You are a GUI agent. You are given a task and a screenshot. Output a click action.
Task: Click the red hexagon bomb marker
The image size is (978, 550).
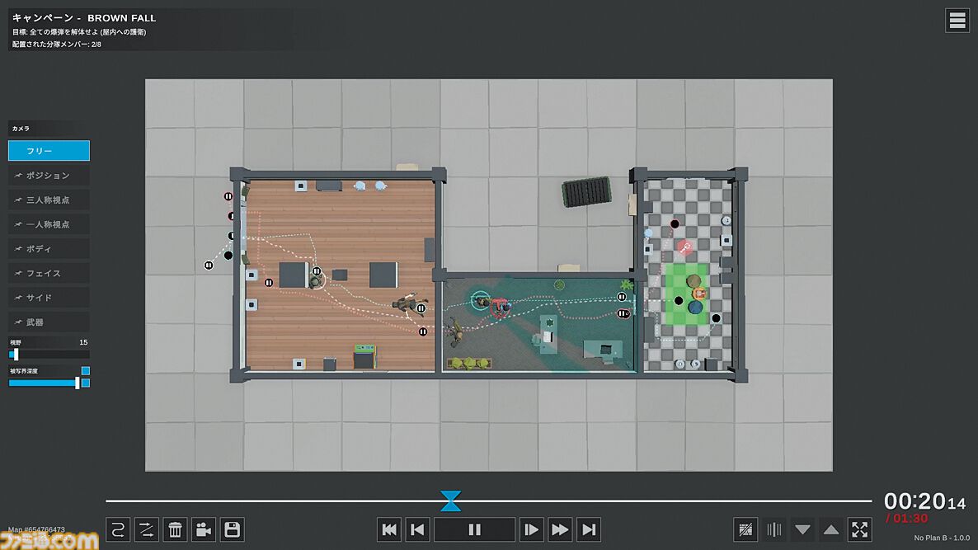tap(685, 247)
